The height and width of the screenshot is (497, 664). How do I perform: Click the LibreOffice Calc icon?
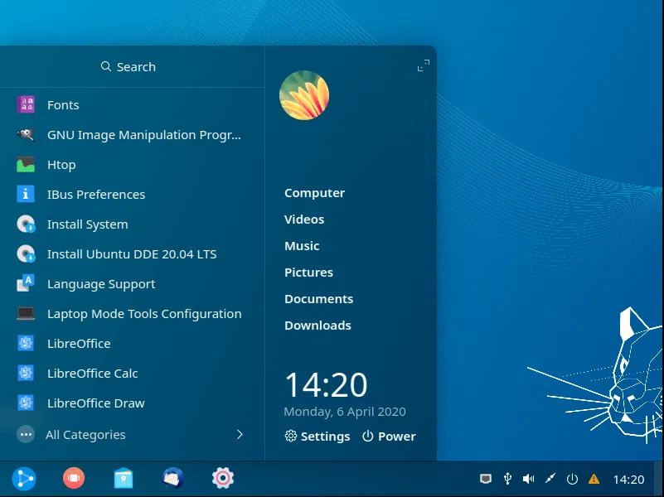click(26, 373)
